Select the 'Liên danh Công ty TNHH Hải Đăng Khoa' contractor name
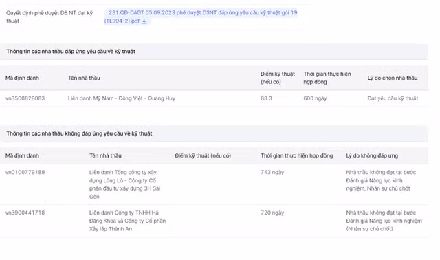Image resolution: width=440 pixels, height=260 pixels. click(127, 221)
